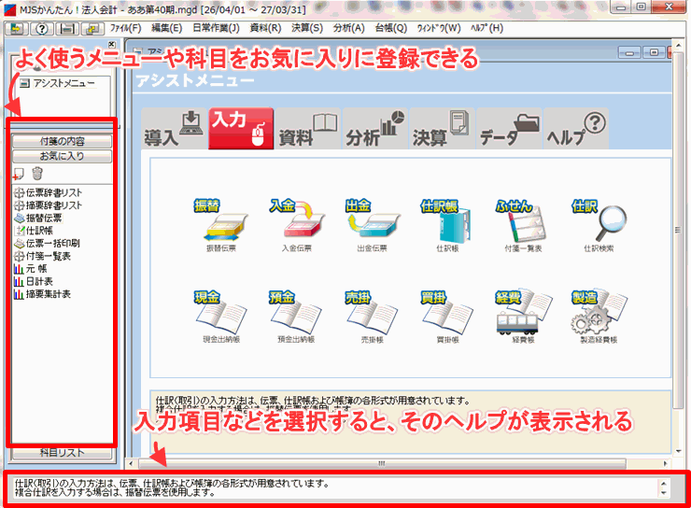
Task: Select 日計表 in favorites list
Action: (x=34, y=281)
